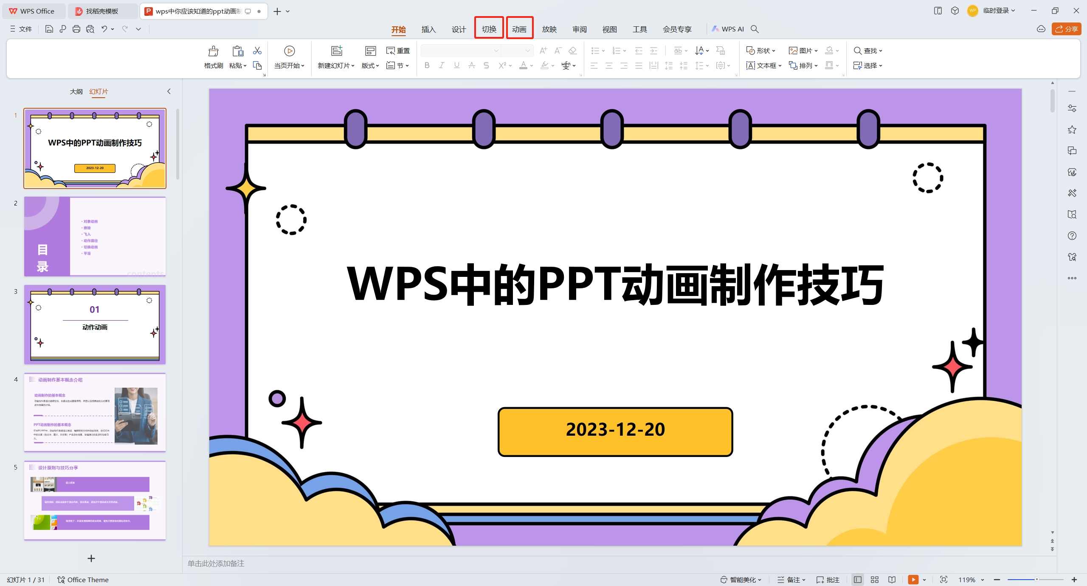Open the Slideshow (放映) ribbon tab
Image resolution: width=1087 pixels, height=586 pixels.
coord(549,29)
